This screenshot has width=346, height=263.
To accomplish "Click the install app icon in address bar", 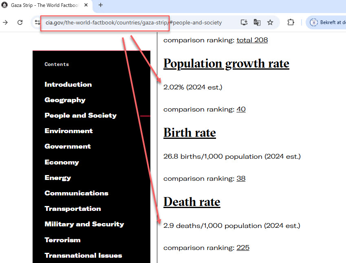I will click(244, 22).
